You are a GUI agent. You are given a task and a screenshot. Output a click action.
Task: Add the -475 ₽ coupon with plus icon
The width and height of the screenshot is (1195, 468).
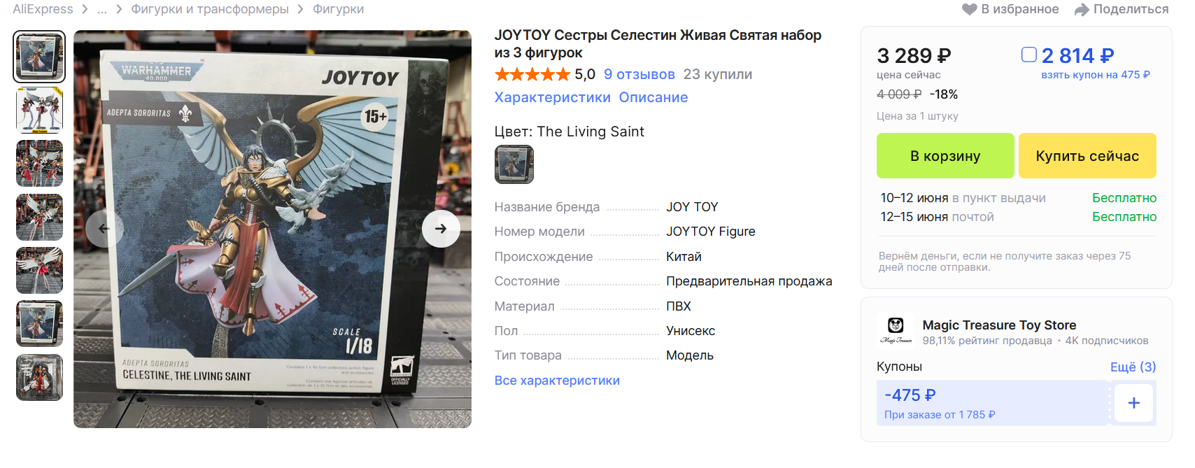pos(1133,403)
